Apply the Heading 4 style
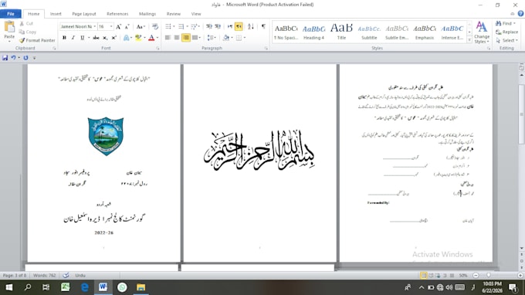The width and height of the screenshot is (525, 295). coord(313,32)
